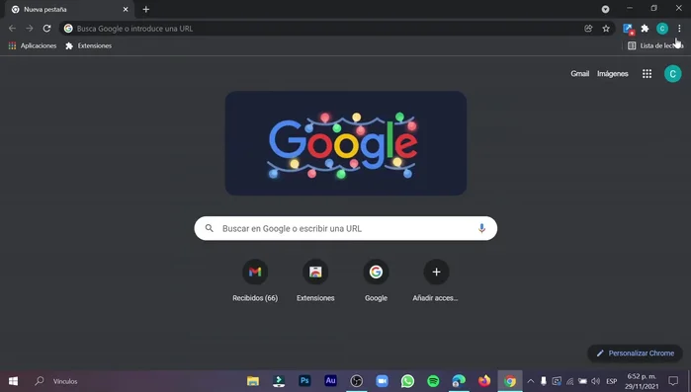Click Añadir acceso directo plus tile
The width and height of the screenshot is (691, 392).
tap(436, 280)
